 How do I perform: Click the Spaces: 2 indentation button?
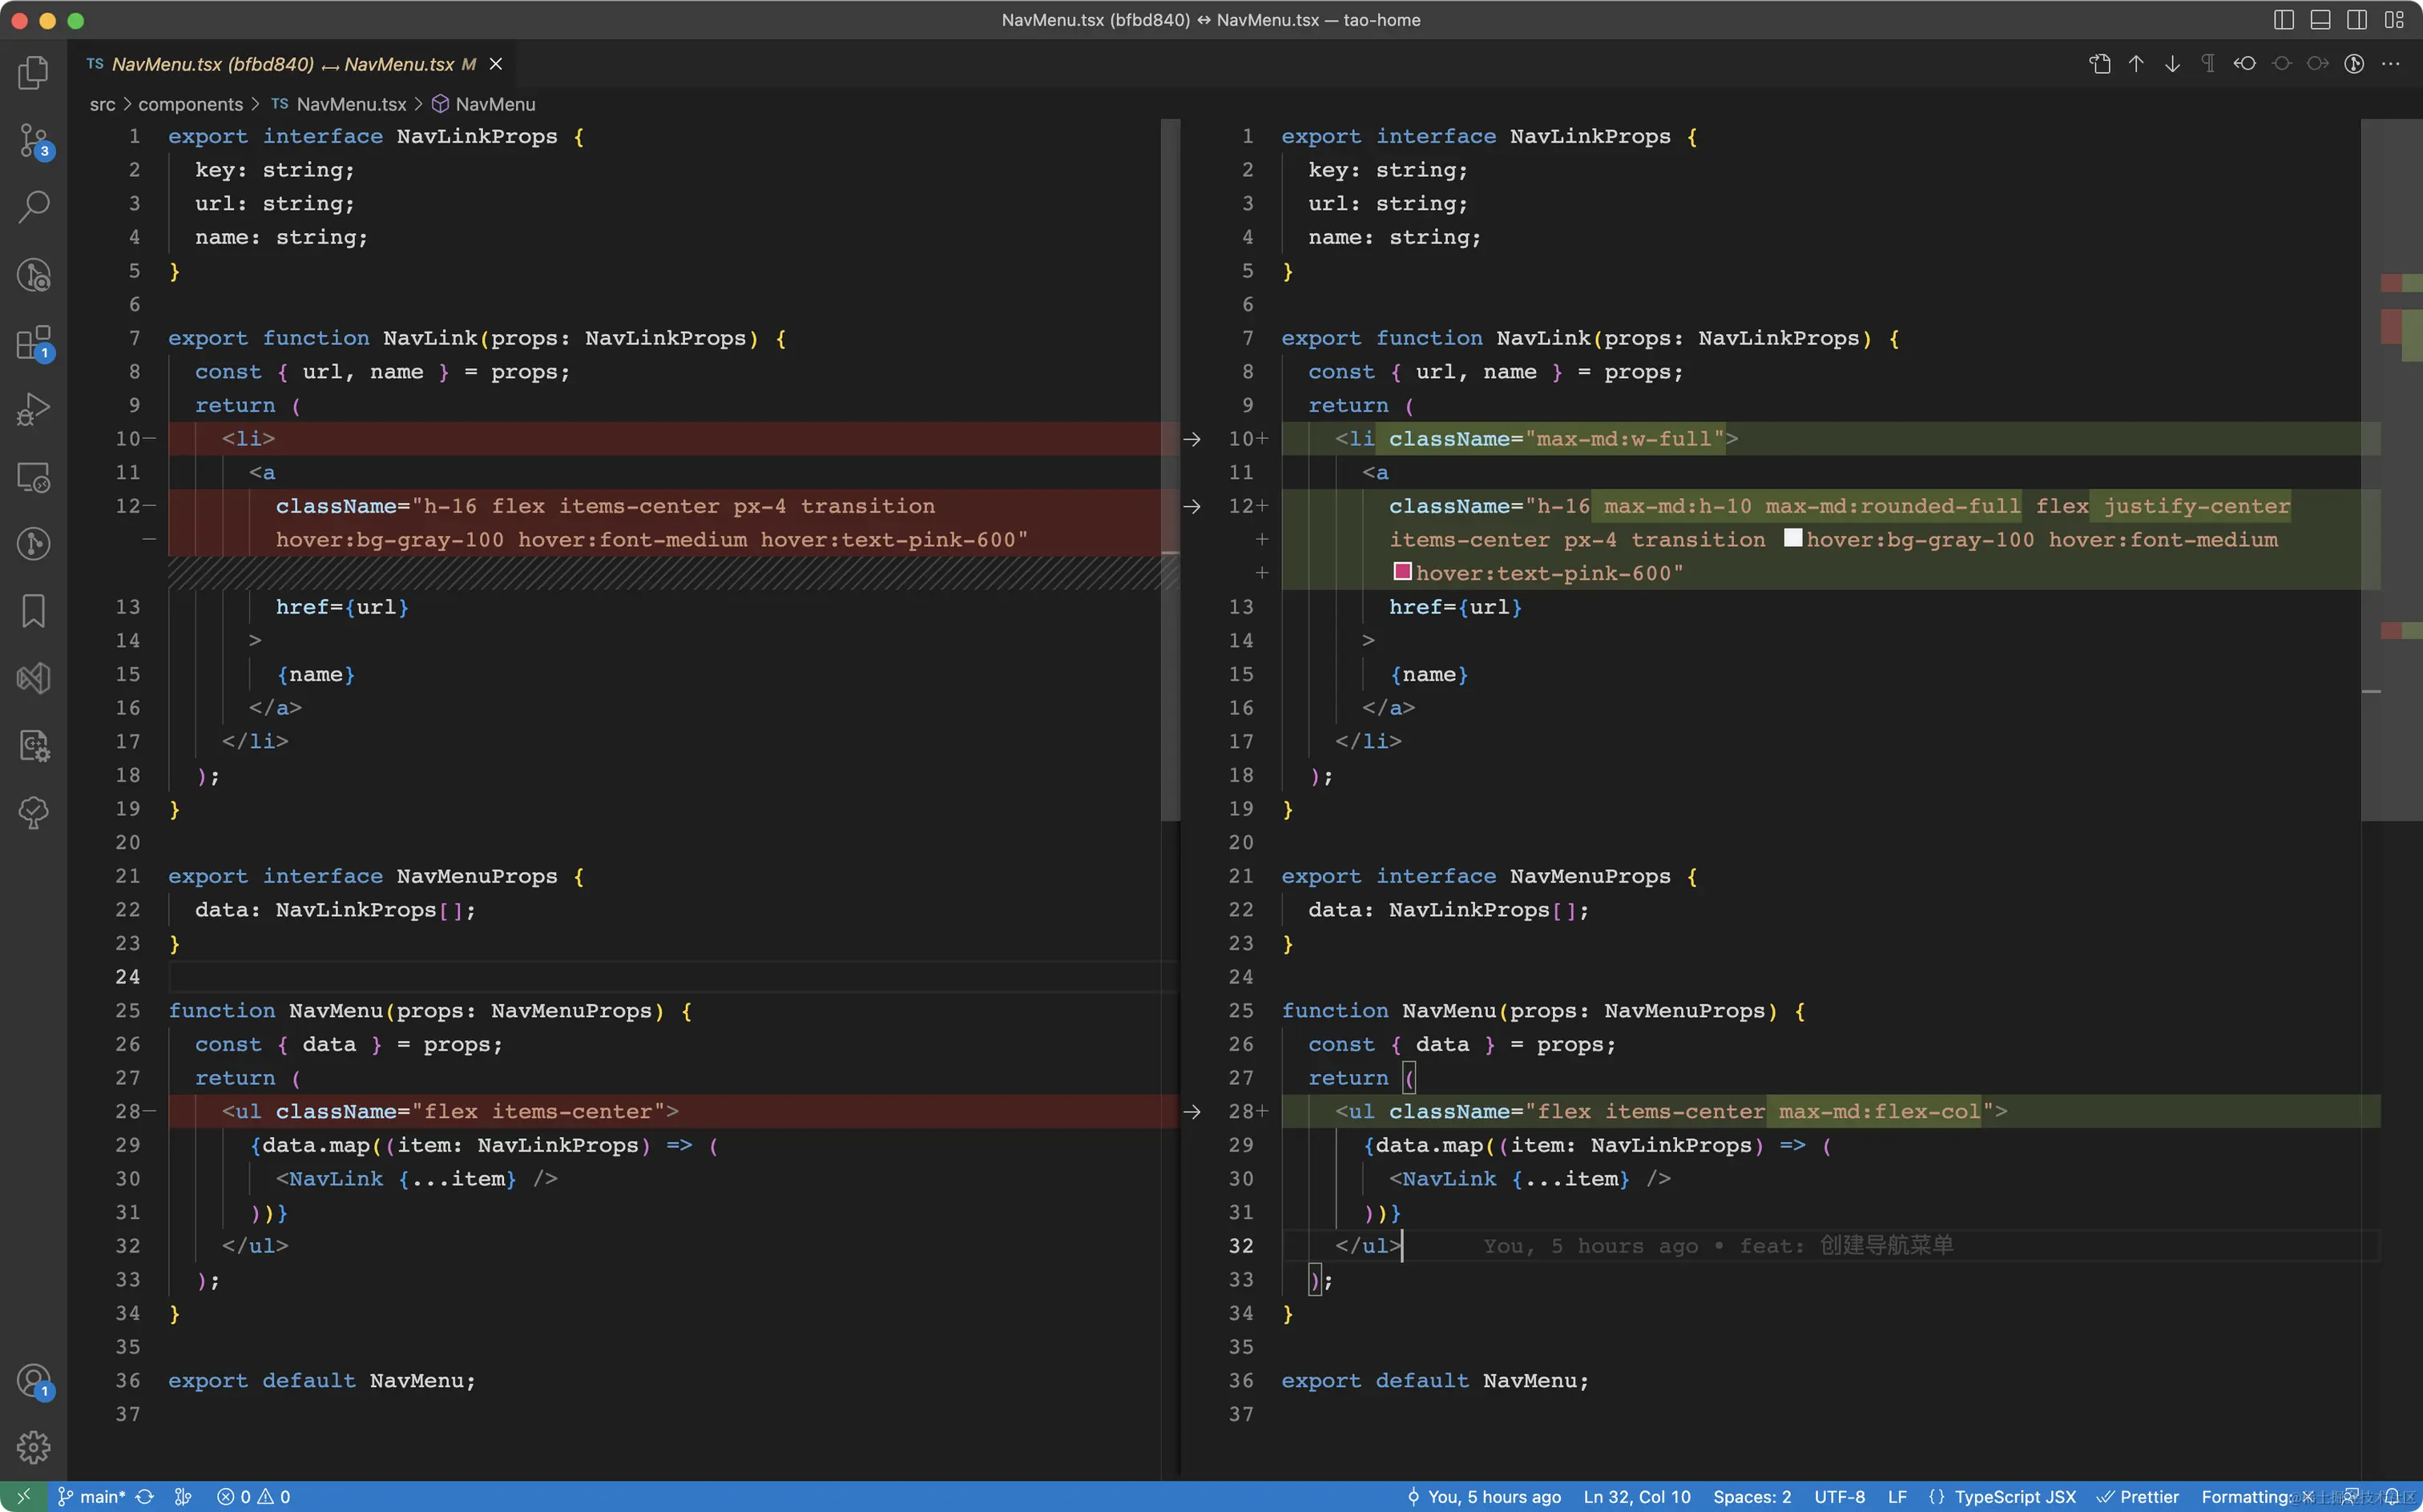(x=1752, y=1496)
